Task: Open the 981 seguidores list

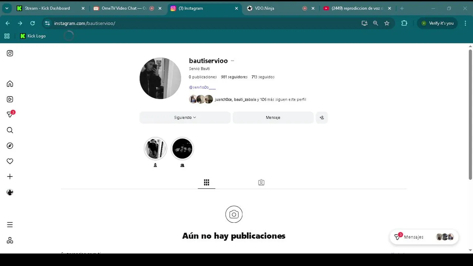Action: pos(234,77)
